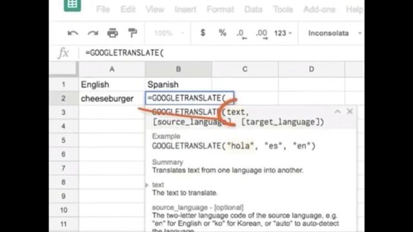Viewport: 413px width, 232px height.
Task: Select row 5 header
Action: coord(63,140)
